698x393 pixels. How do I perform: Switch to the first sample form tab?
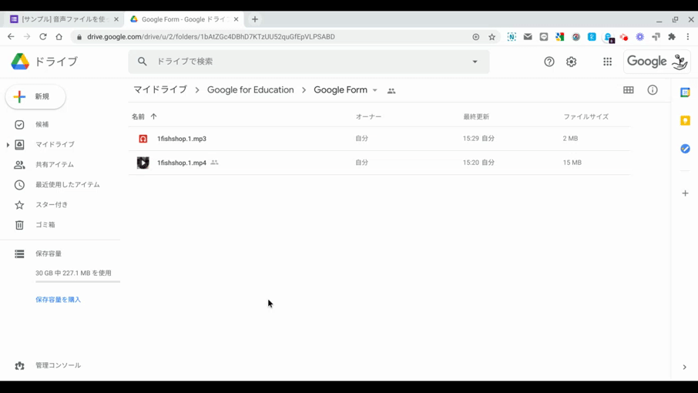pos(63,19)
